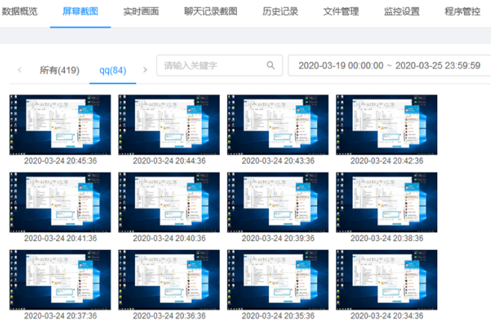
Task: Open screenshot taken at 20:41:36
Action: tap(60, 202)
